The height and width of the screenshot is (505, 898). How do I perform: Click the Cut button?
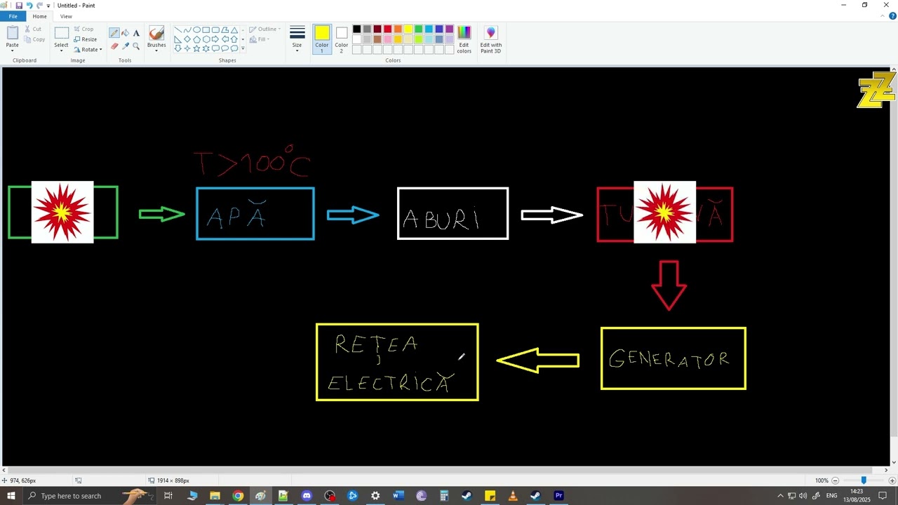pyautogui.click(x=33, y=29)
